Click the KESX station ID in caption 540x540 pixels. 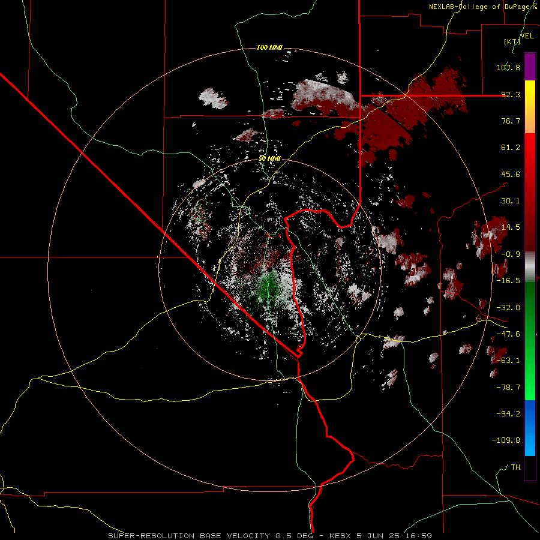341,536
